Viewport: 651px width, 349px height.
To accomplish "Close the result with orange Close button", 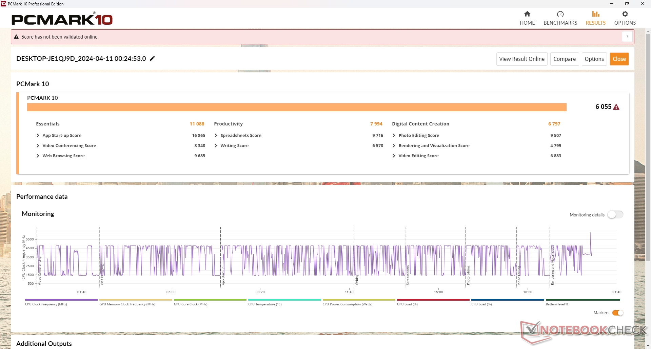I will click(x=619, y=59).
